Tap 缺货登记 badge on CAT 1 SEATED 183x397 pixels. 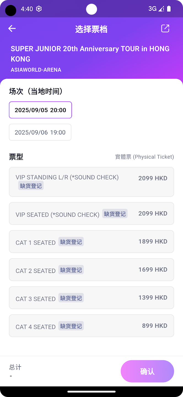click(x=71, y=242)
